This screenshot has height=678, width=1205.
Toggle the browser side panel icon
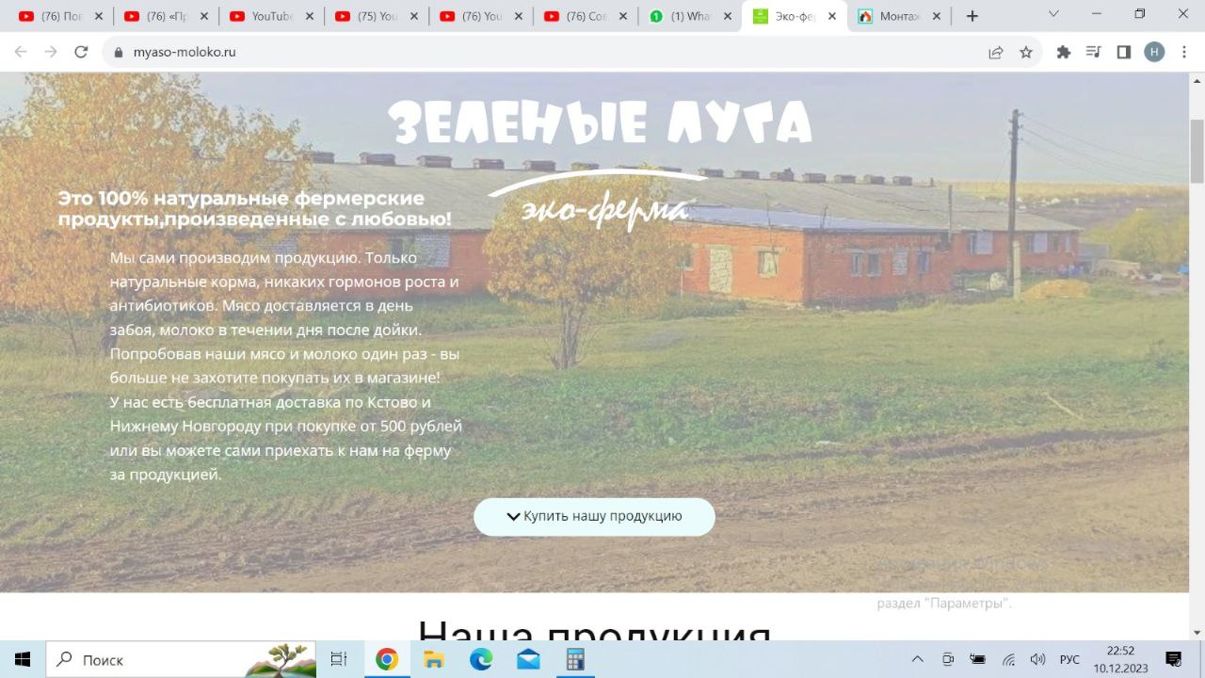(x=1123, y=53)
